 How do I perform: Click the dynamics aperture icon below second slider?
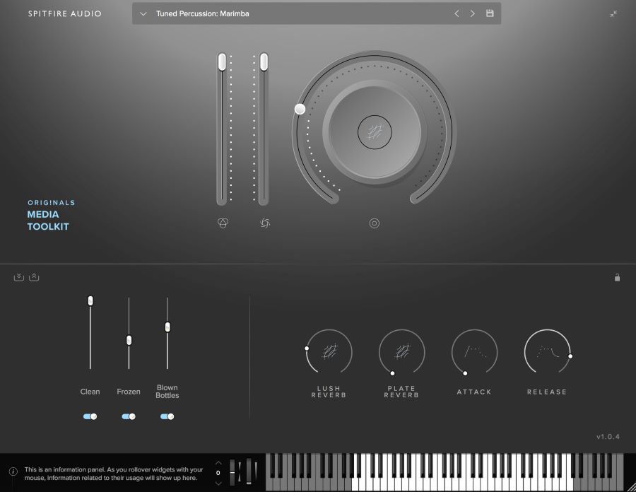tap(265, 223)
